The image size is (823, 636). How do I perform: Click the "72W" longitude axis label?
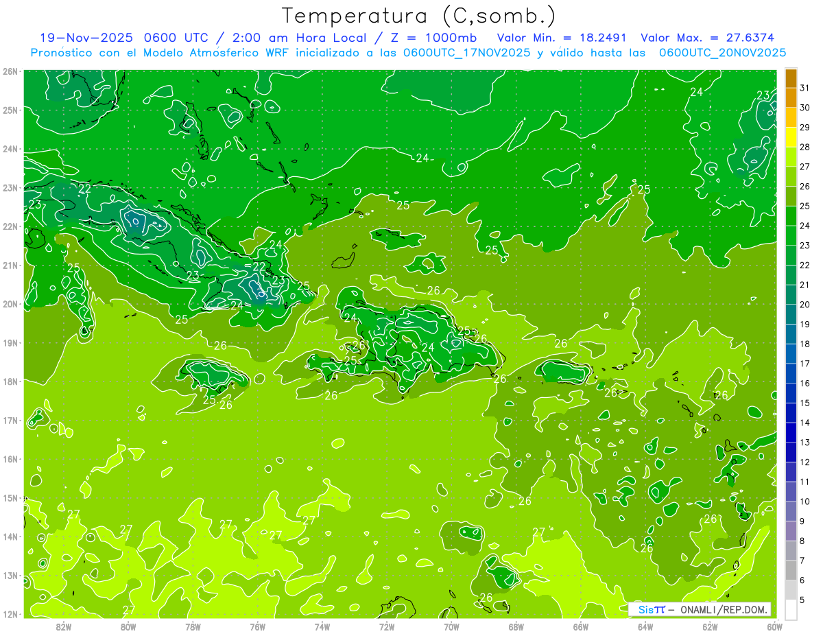coord(387,626)
